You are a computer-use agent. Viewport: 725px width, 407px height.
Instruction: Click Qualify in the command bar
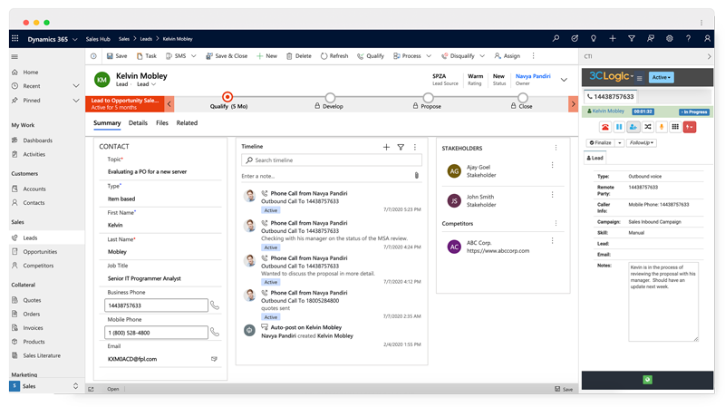coord(371,56)
